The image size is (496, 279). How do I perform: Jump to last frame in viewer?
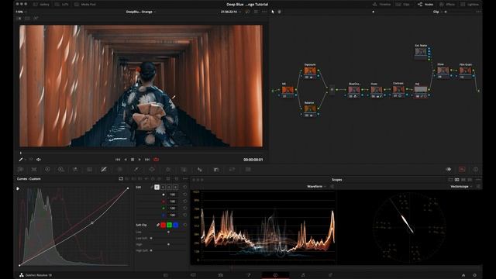[147, 160]
